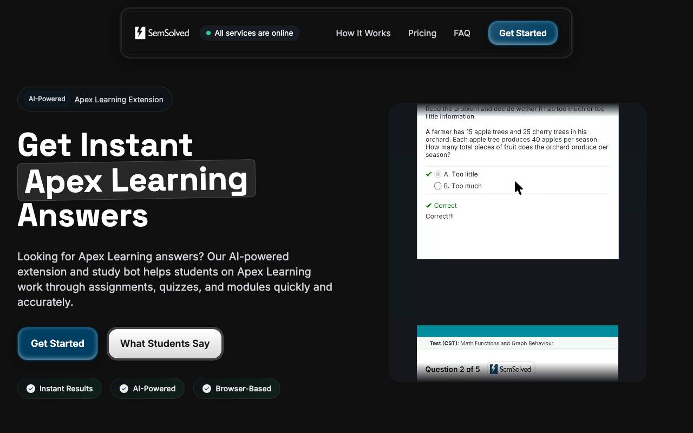The height and width of the screenshot is (433, 693).
Task: Click the Instant Results checkmark icon
Action: tap(31, 389)
